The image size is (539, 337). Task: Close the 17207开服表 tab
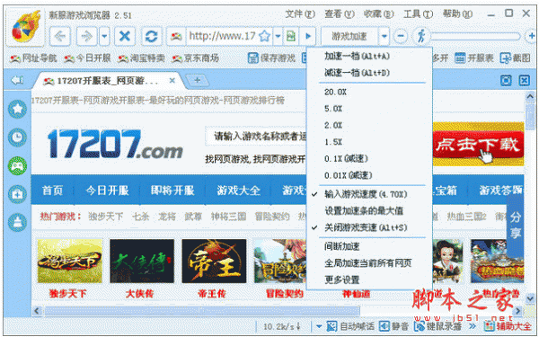coord(172,81)
